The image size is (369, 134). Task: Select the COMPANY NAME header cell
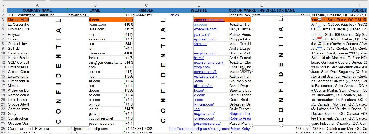37,11
